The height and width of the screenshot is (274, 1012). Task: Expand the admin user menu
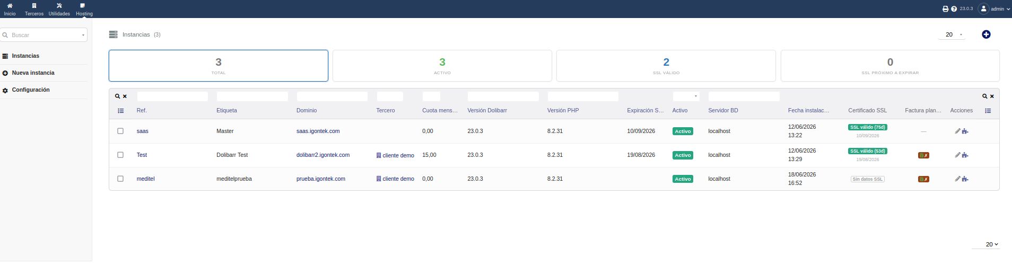click(994, 9)
